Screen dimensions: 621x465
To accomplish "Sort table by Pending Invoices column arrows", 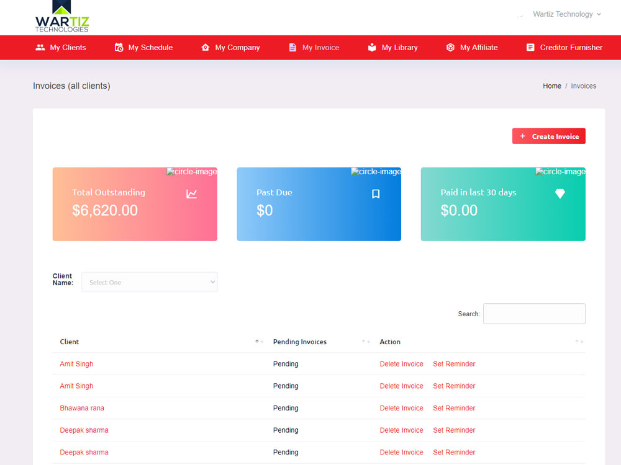I will tap(366, 342).
